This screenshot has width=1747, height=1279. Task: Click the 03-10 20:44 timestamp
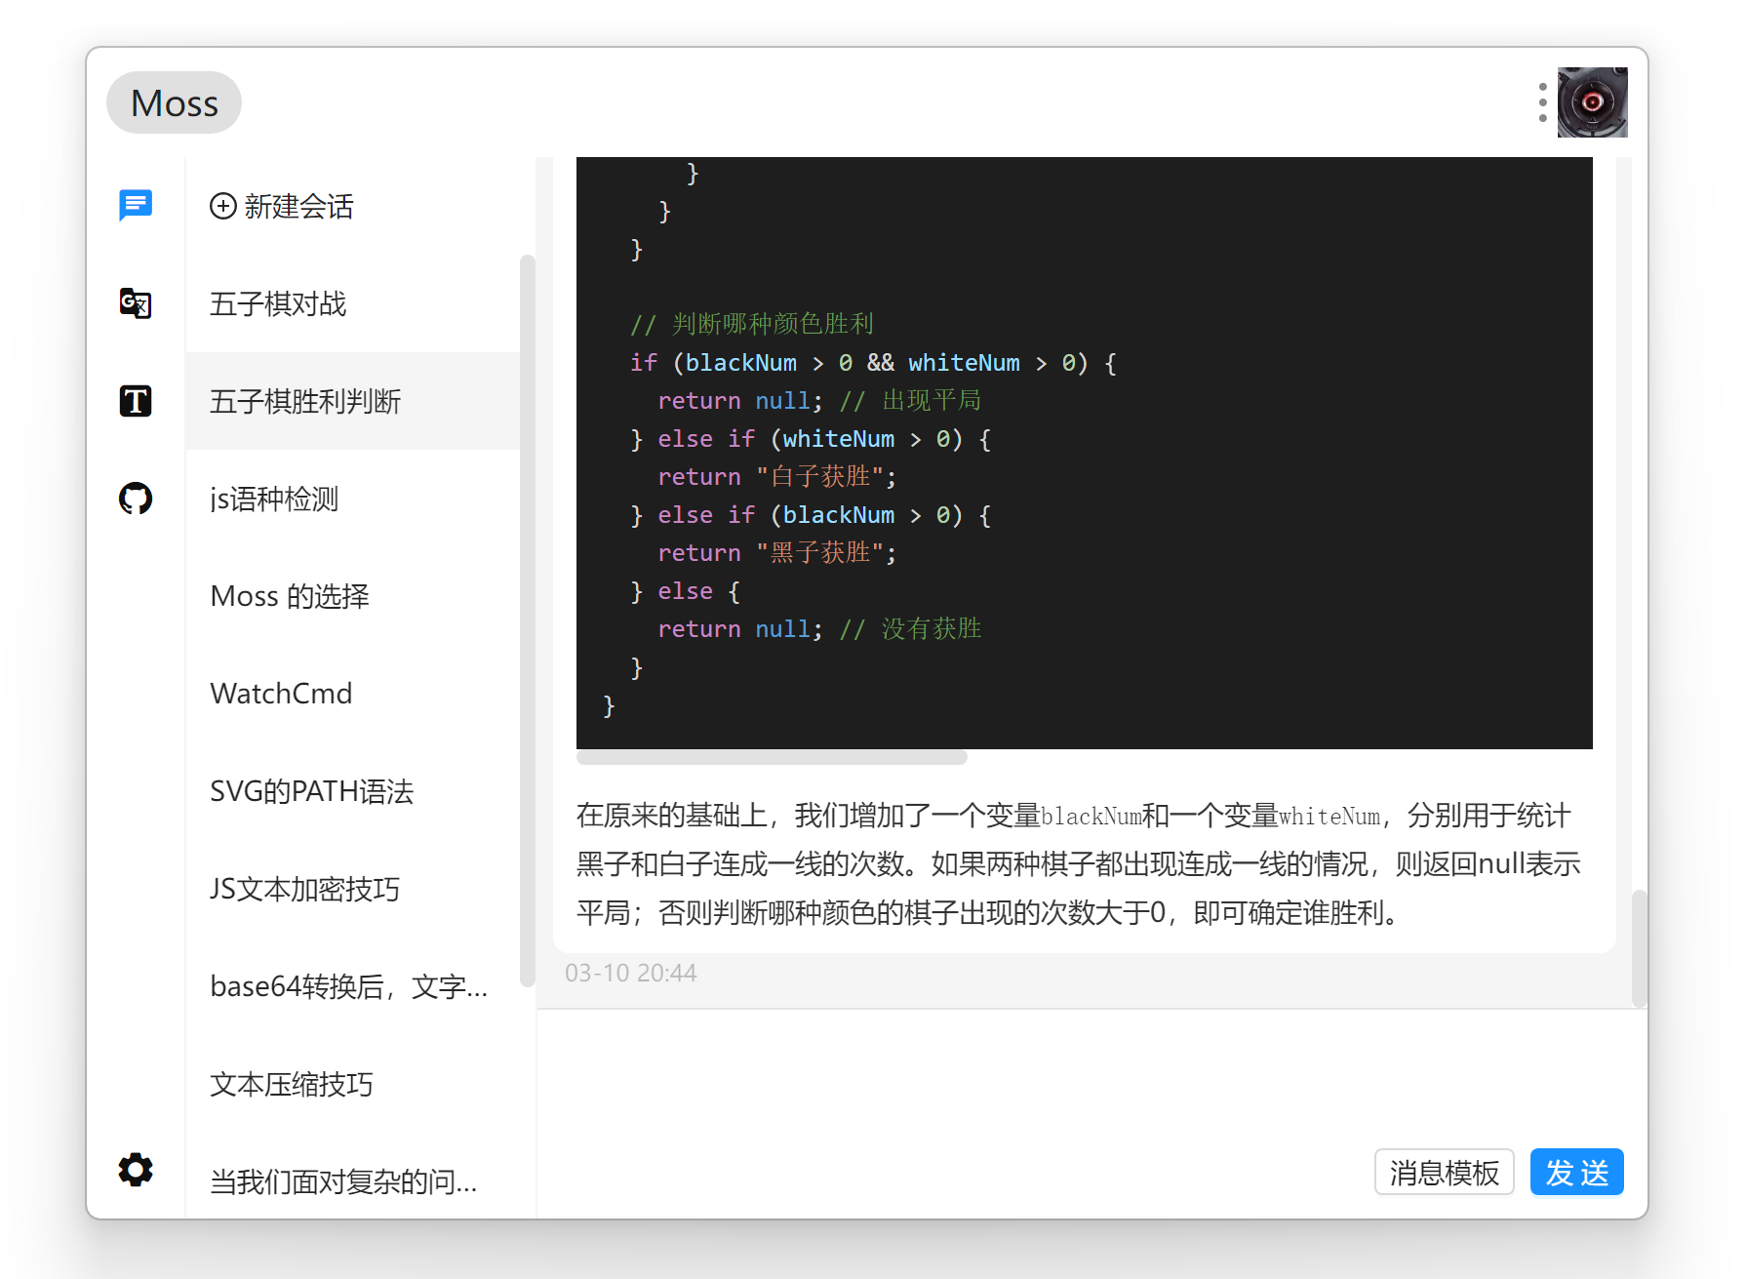(x=630, y=973)
